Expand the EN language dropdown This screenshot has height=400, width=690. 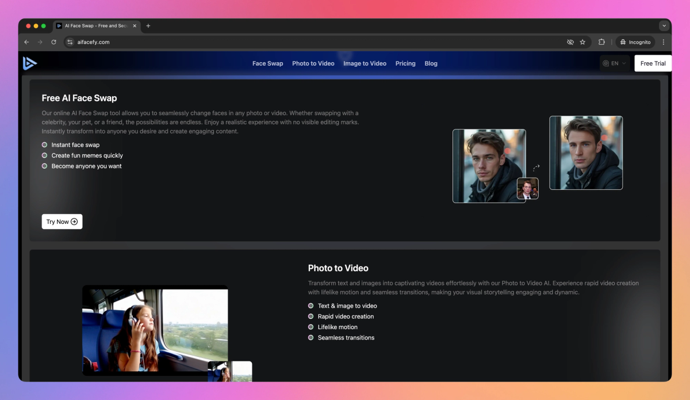[x=615, y=63]
